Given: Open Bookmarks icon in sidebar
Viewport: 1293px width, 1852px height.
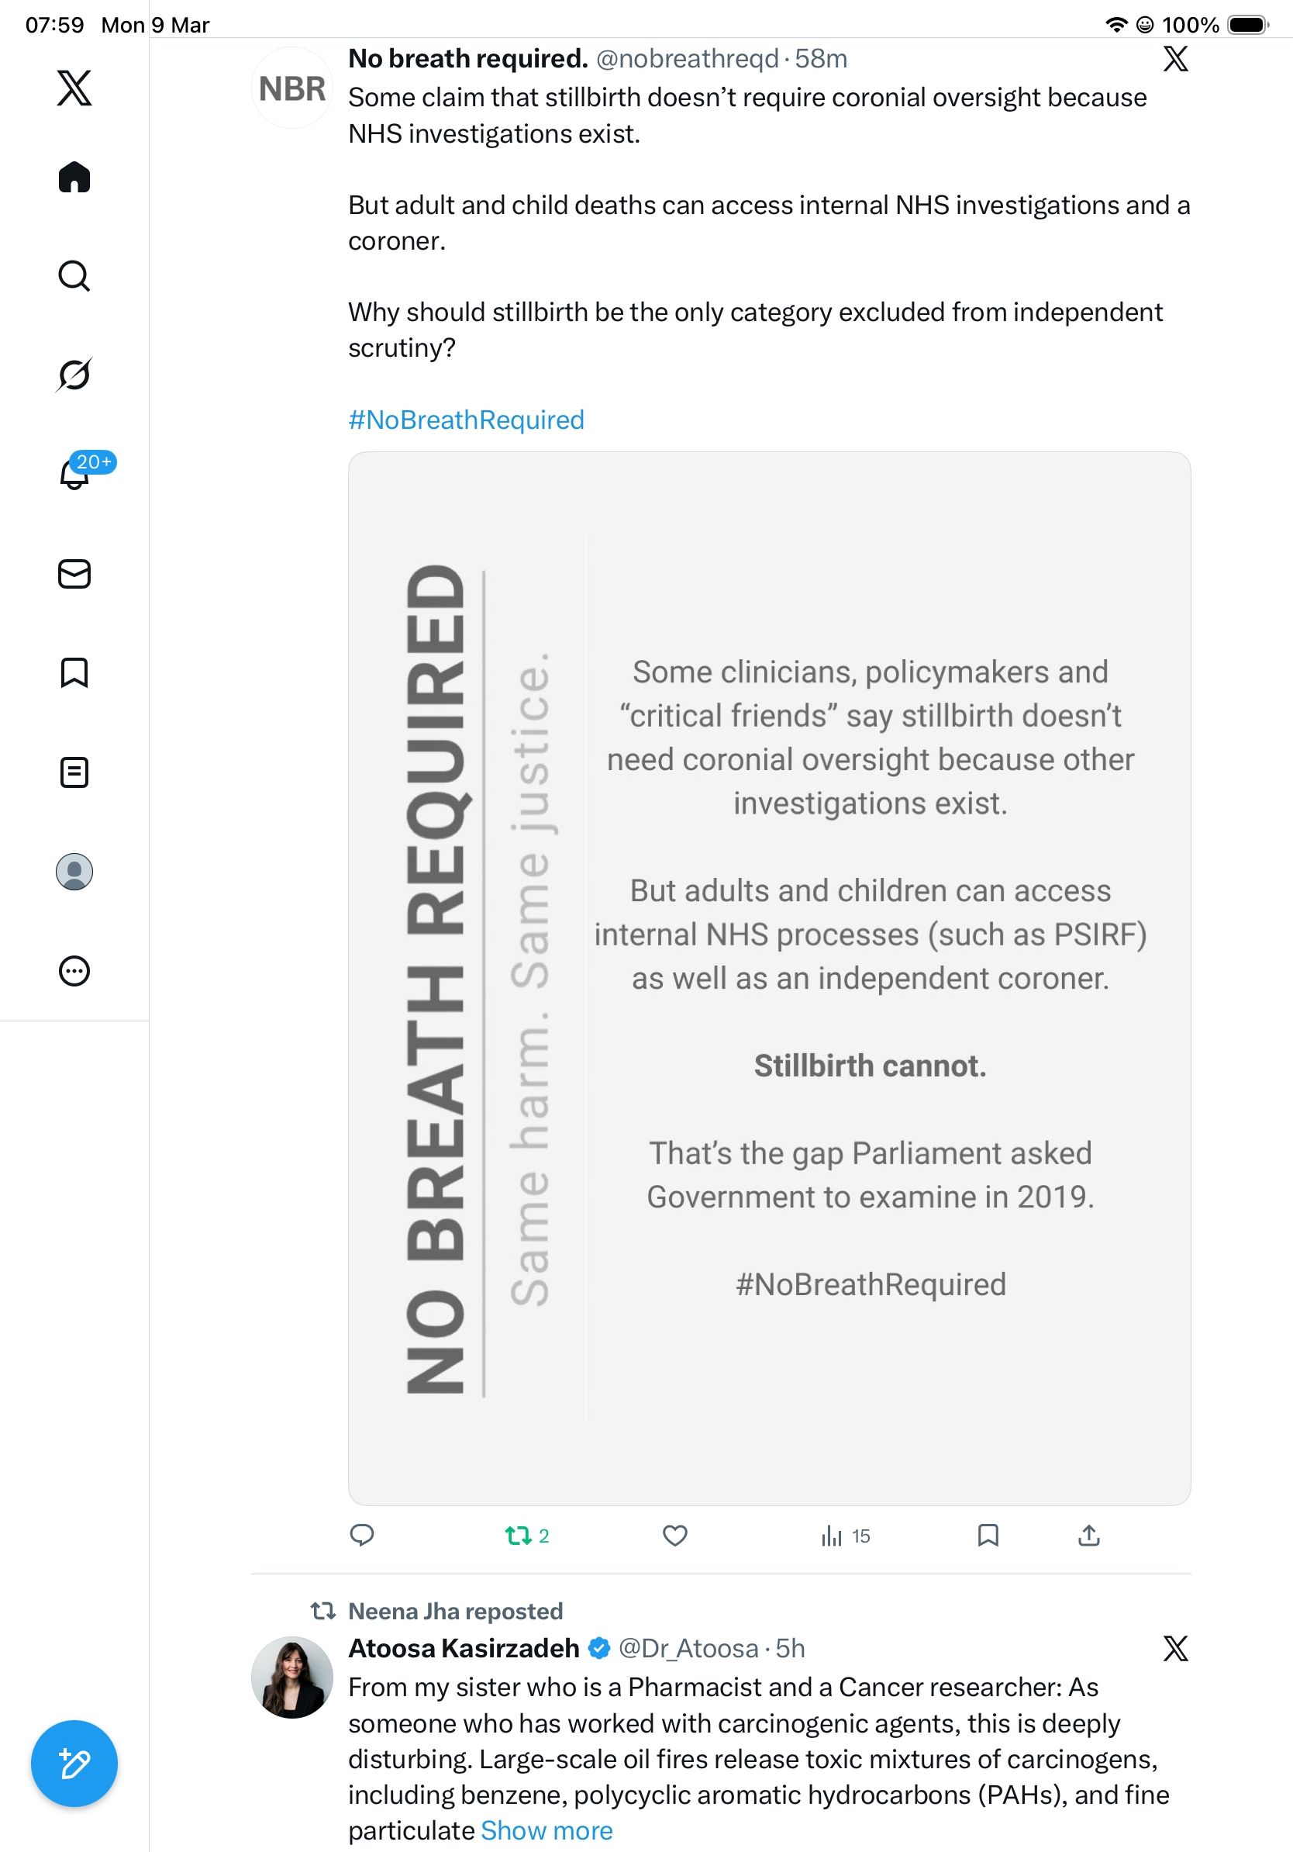Looking at the screenshot, I should click(74, 672).
